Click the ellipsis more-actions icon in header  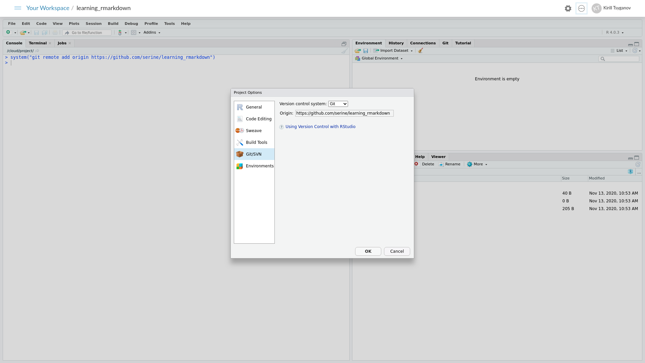pos(582,8)
